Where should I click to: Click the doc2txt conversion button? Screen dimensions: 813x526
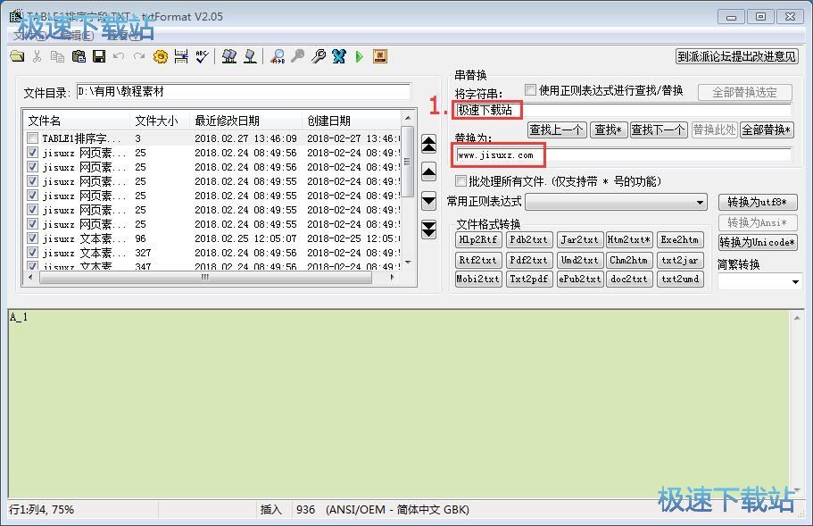[629, 280]
